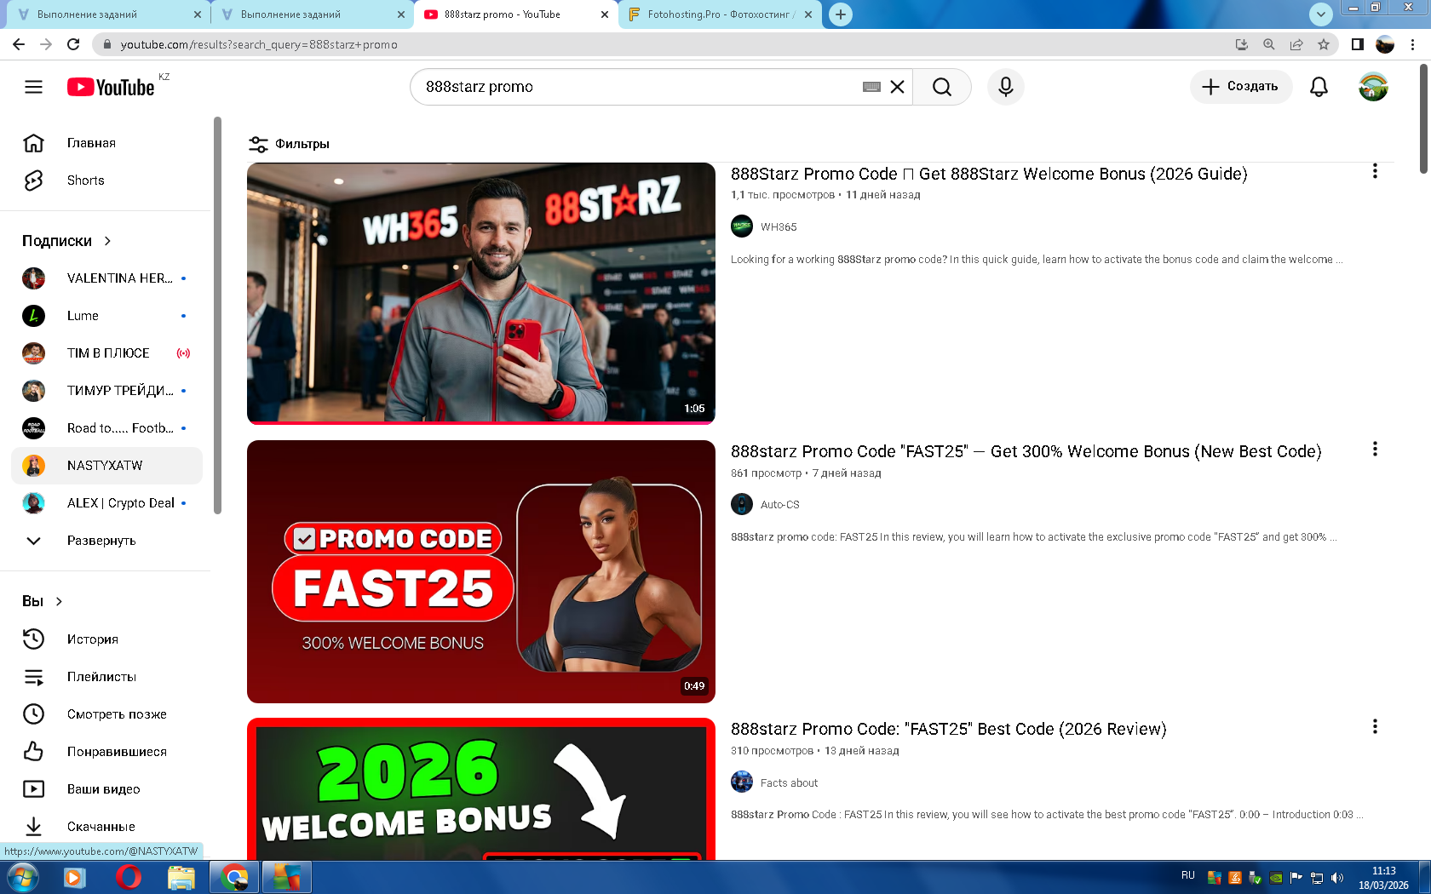Viewport: 1431px width, 894px height.
Task: Open the YouTube hamburger guide menu
Action: (33, 87)
